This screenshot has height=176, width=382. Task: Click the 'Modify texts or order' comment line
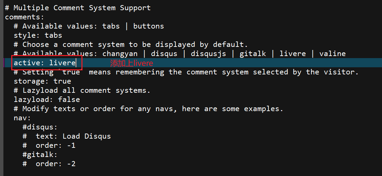pos(149,109)
